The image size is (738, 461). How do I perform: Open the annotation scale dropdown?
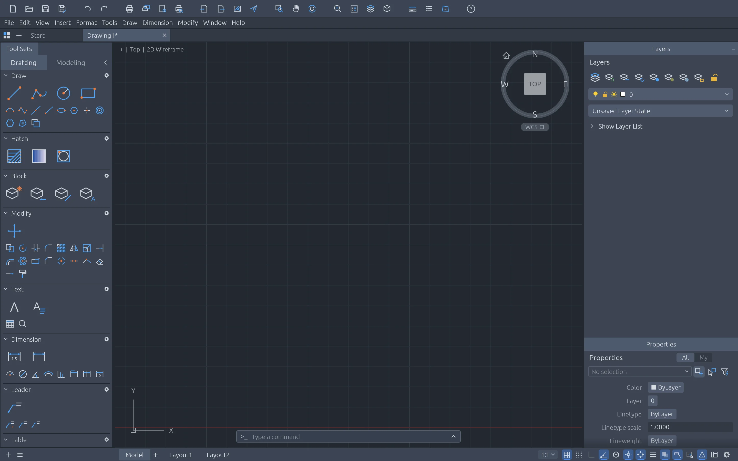[548, 455]
